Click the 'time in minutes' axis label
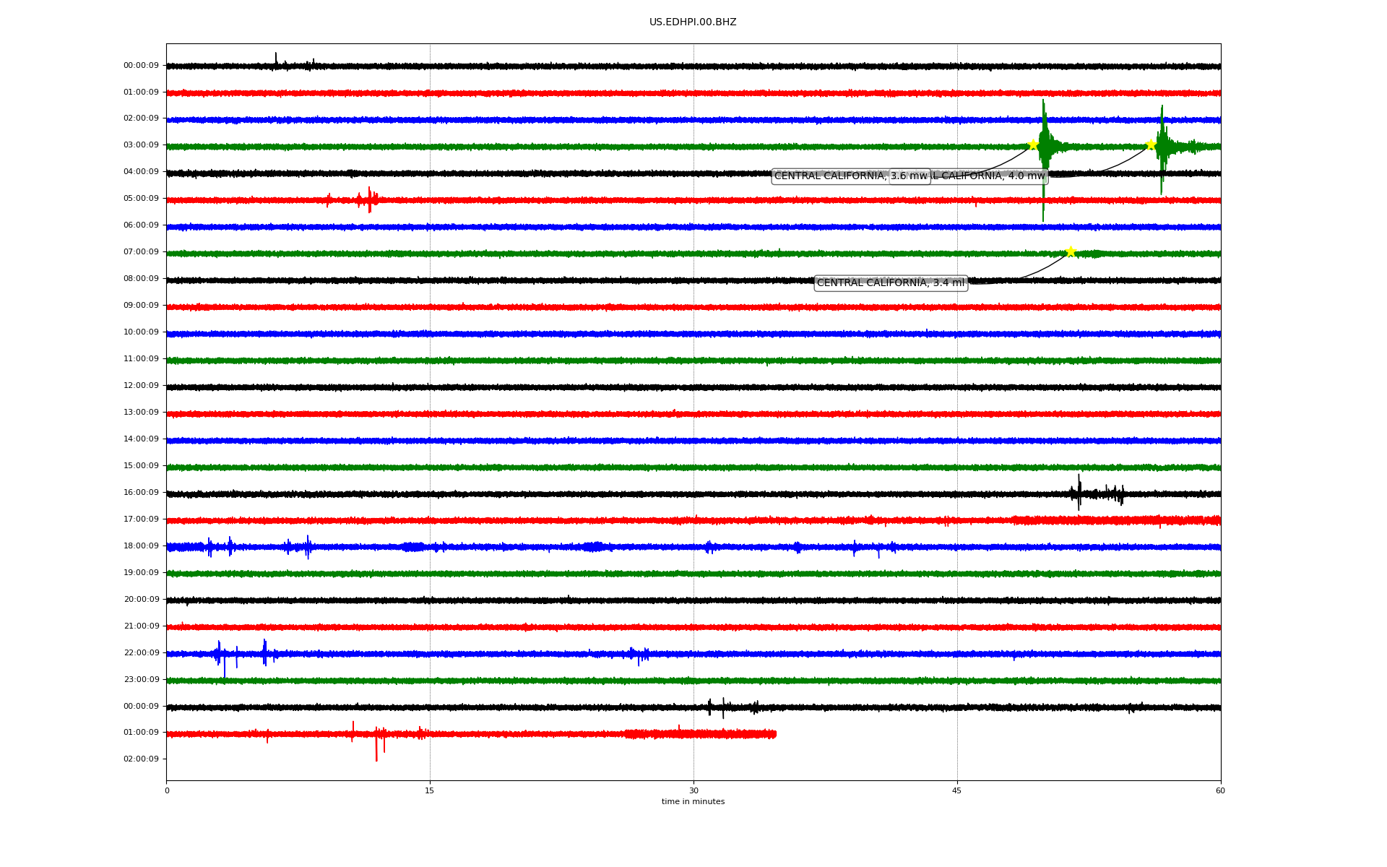 (x=693, y=802)
